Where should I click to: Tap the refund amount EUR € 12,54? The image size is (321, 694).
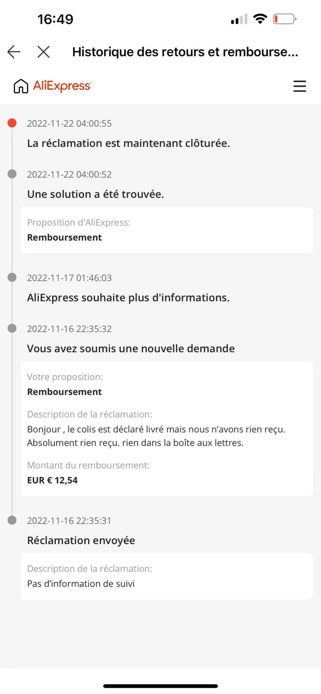tap(52, 480)
